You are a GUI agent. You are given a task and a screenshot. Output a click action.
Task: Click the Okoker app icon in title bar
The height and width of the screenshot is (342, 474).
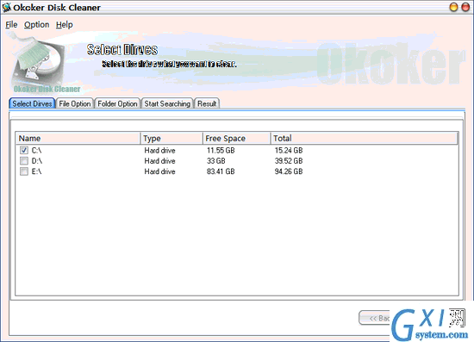[6, 7]
